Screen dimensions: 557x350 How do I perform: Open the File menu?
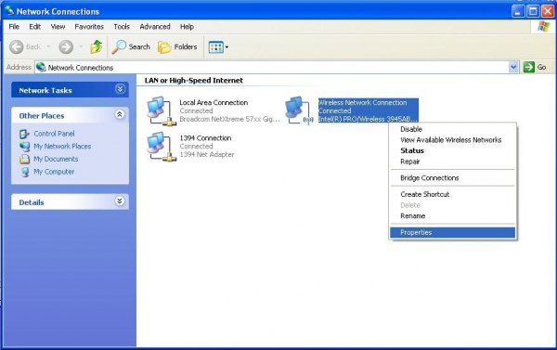pos(14,27)
